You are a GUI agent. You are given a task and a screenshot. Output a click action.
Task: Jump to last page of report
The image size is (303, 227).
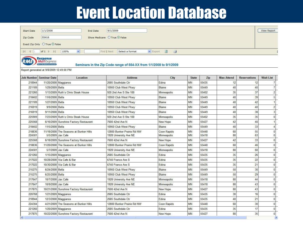coord(54,51)
